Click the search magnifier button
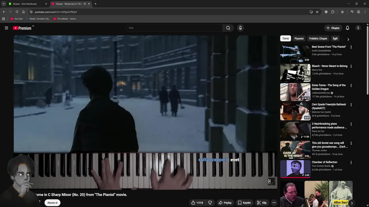Screen dimensions: 369x207 228,28
